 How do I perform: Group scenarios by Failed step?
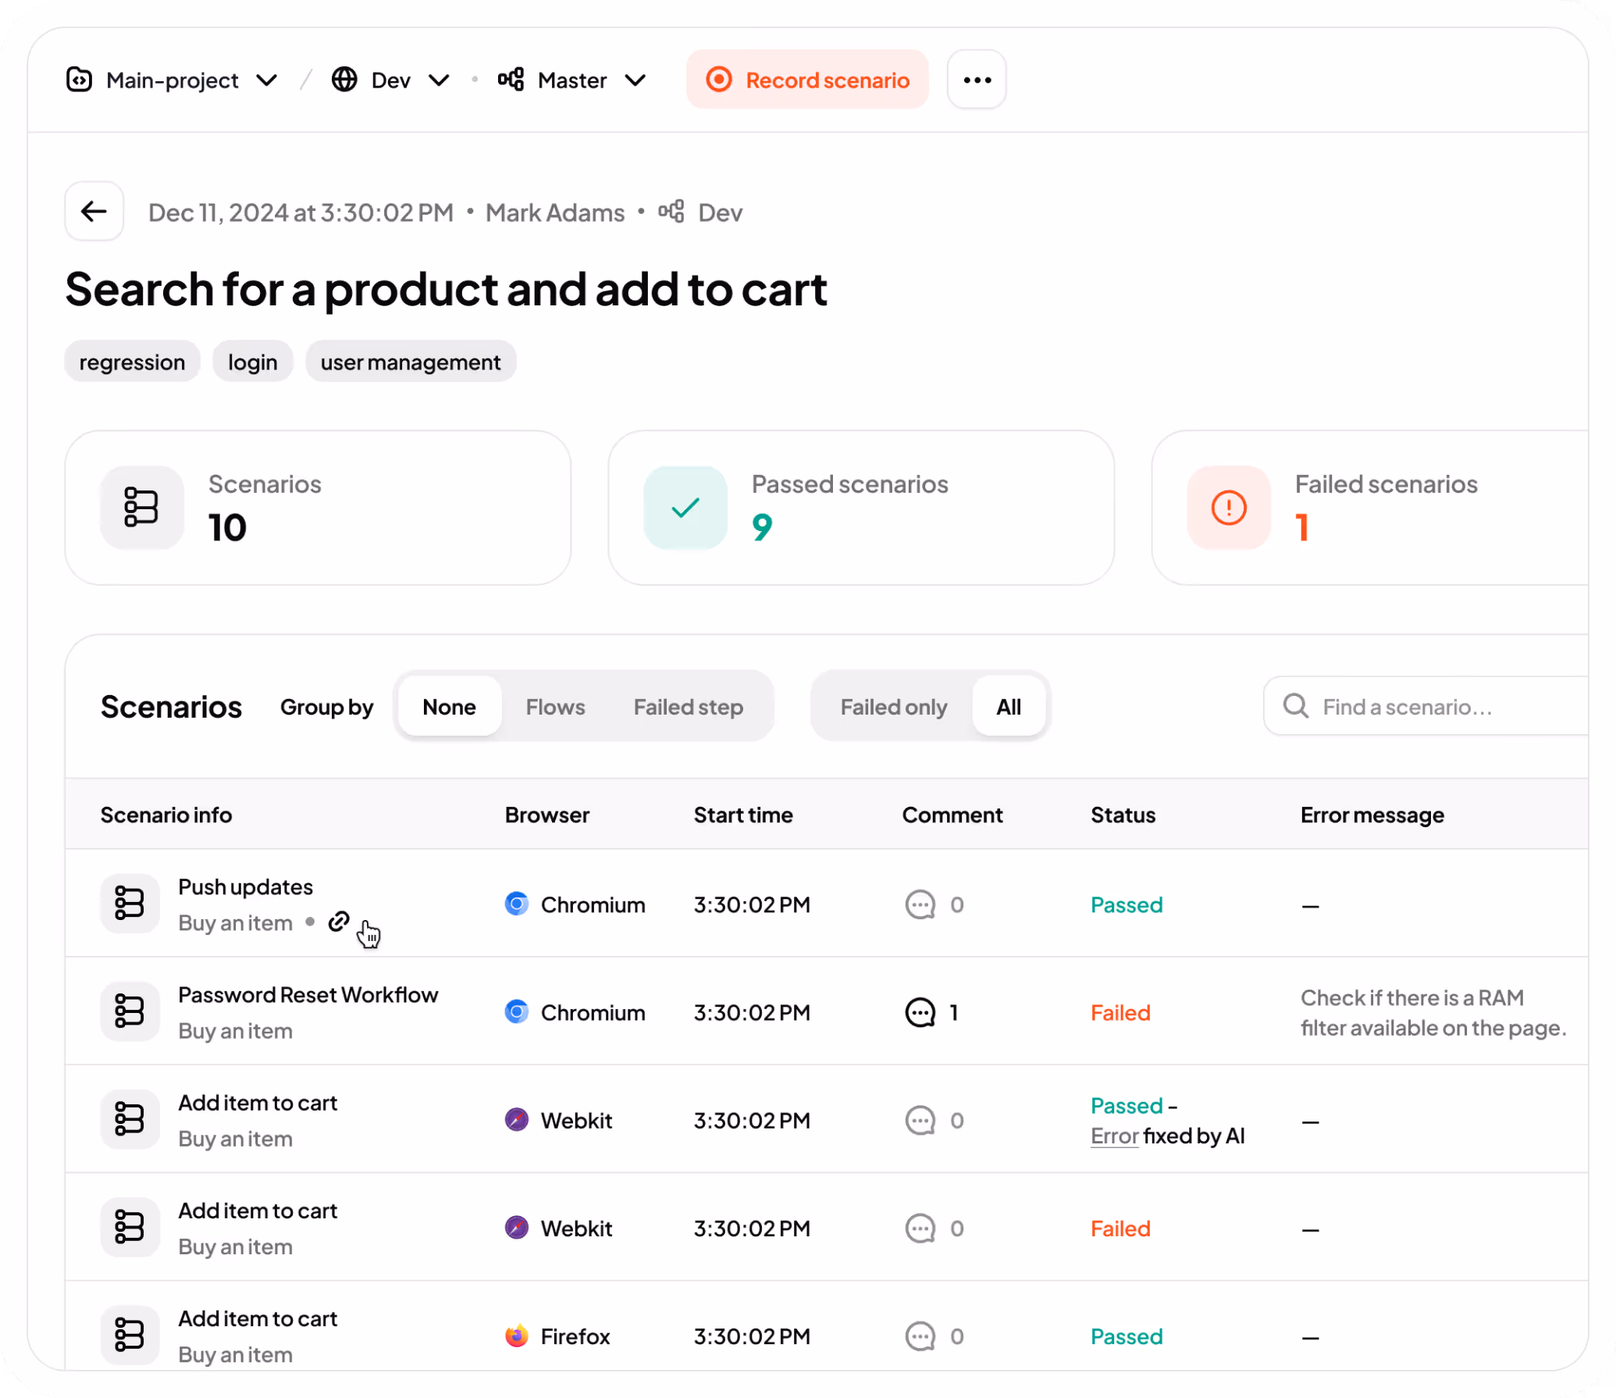tap(688, 707)
